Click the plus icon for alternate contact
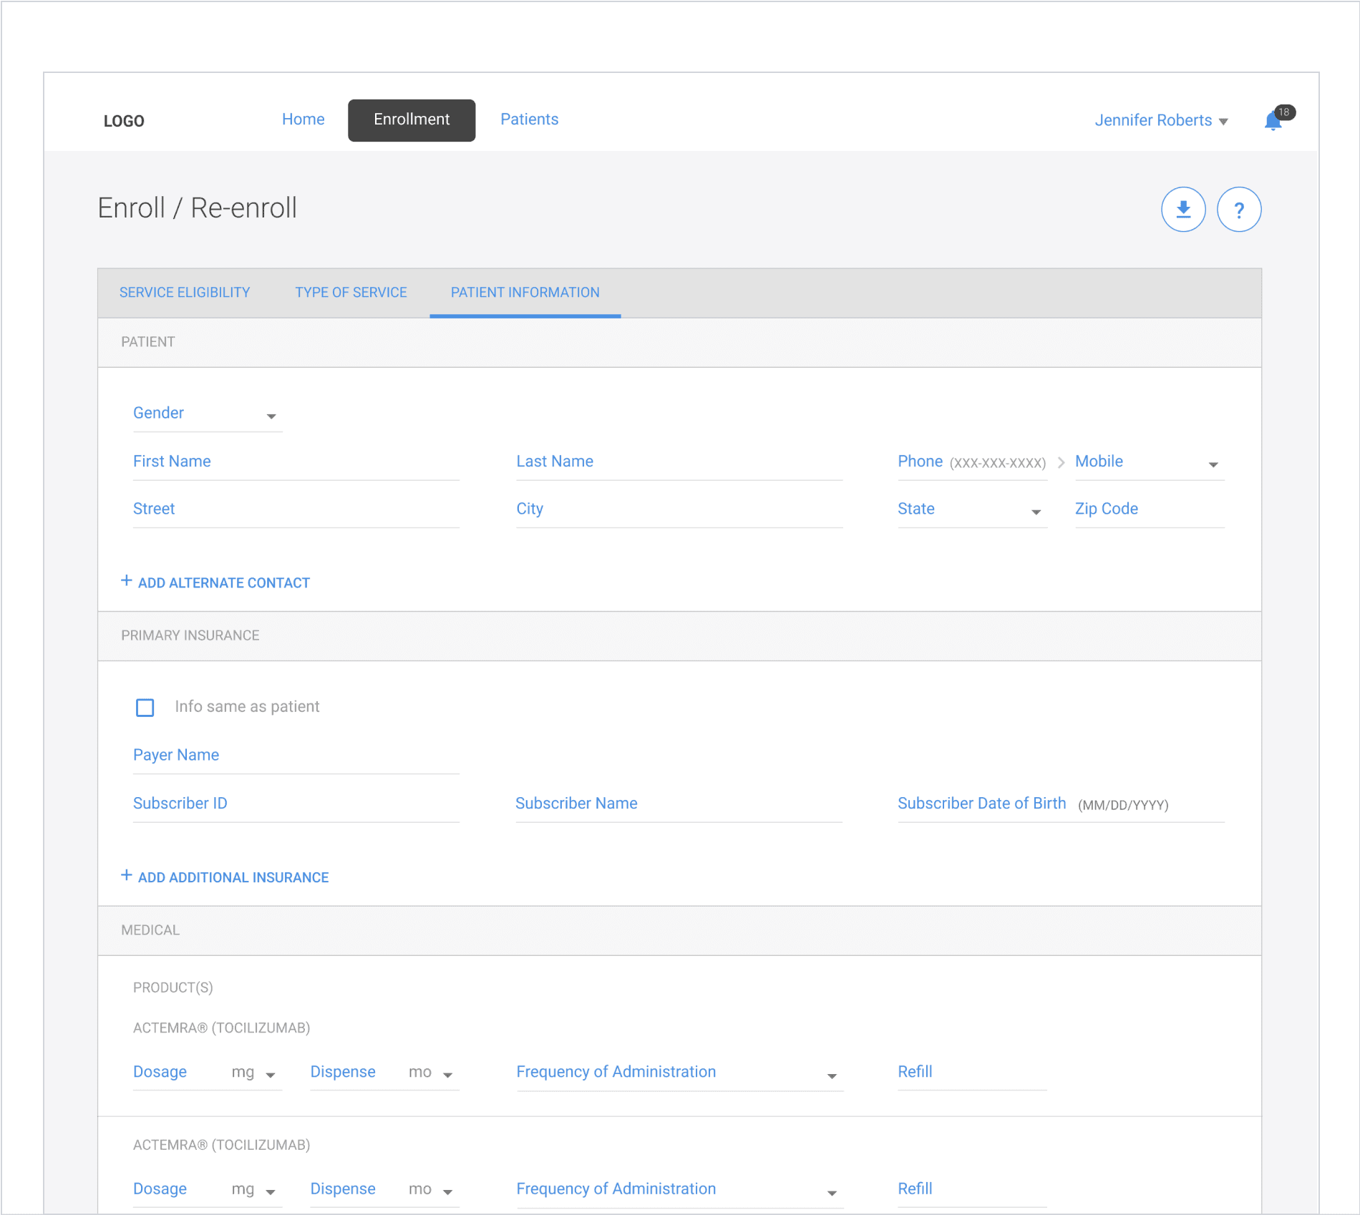The image size is (1360, 1215). pos(126,581)
